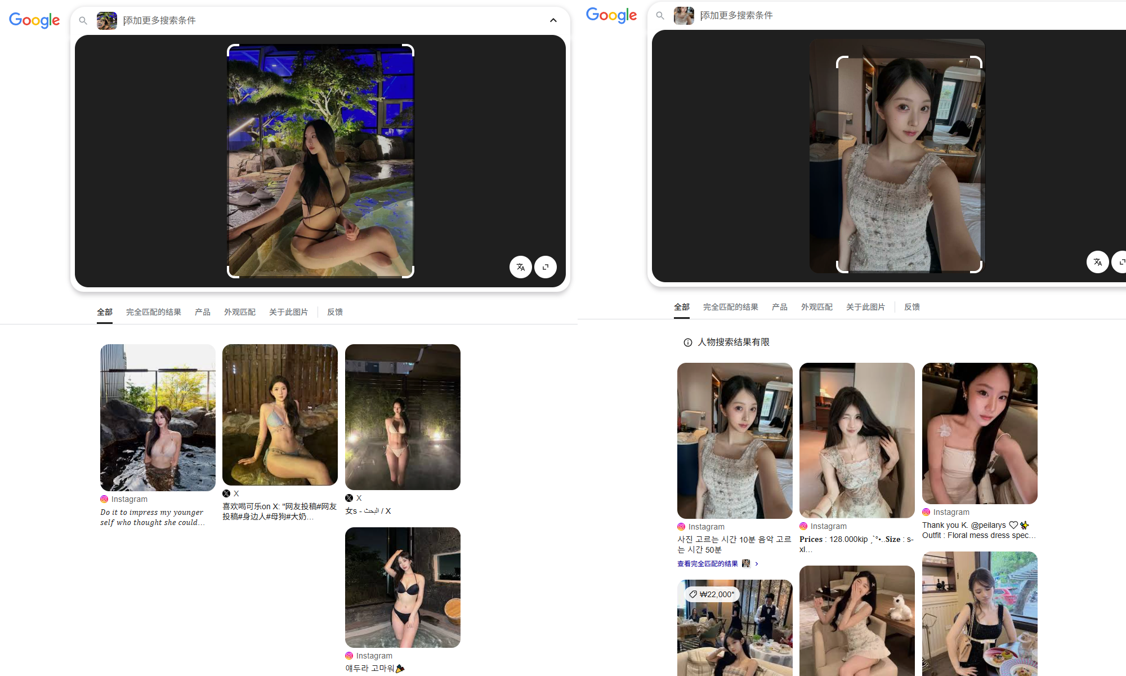Collapse the left search box chevron
The image size is (1126, 676).
[553, 20]
